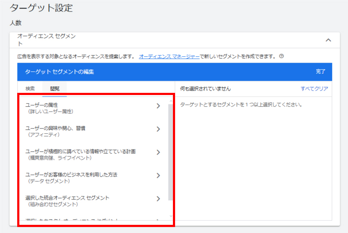
Task: Click the category list scrollbar up arrow
Action: click(171, 101)
